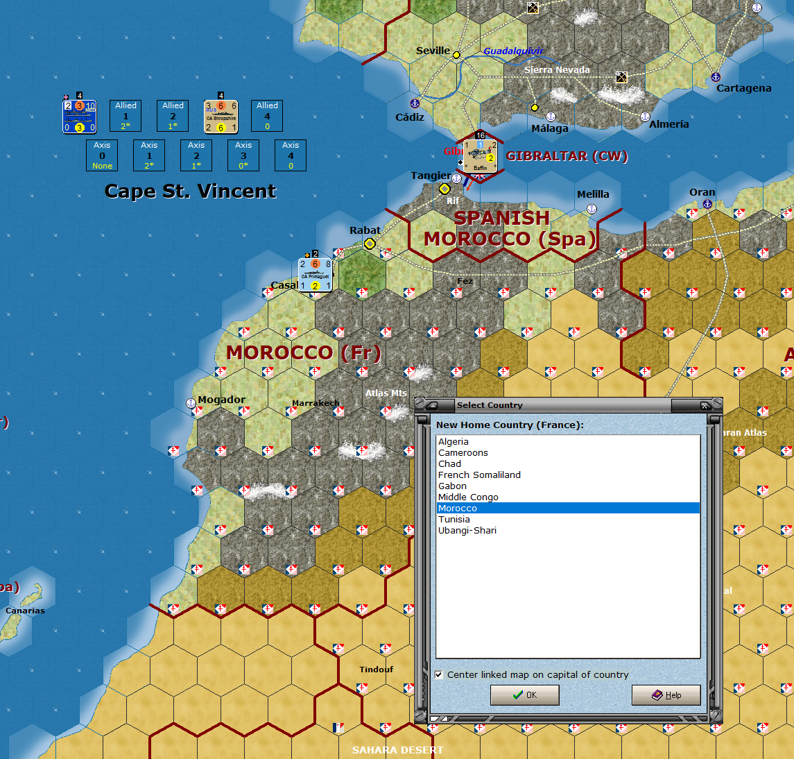The image size is (794, 759).
Task: Select the highlighted Morocco entry
Action: pos(568,508)
